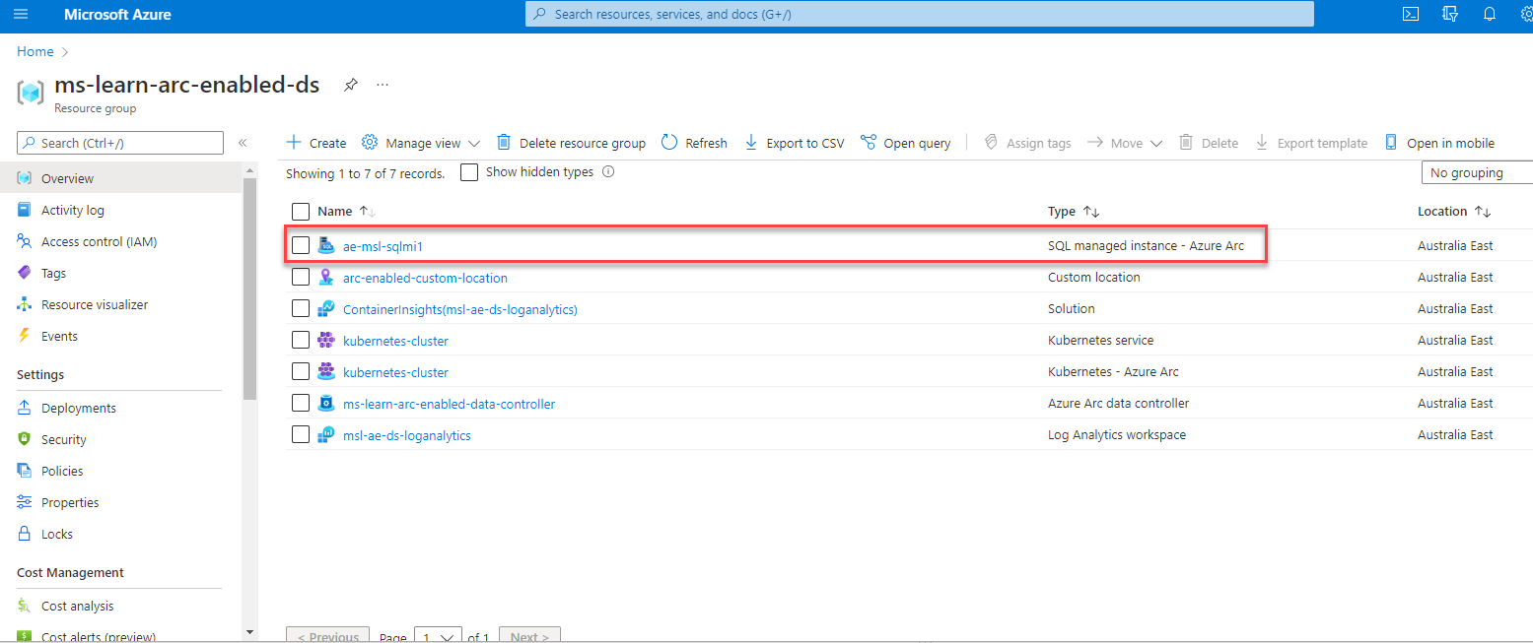Click the Azure Arc data controller icon

point(326,403)
